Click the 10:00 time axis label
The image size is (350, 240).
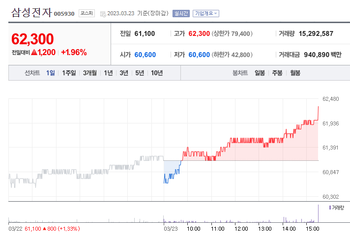(x=194, y=229)
